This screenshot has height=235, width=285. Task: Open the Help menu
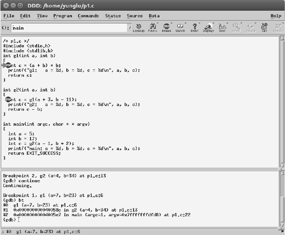pos(276,16)
